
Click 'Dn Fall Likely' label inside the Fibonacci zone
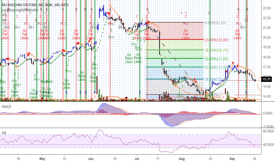click(186, 34)
